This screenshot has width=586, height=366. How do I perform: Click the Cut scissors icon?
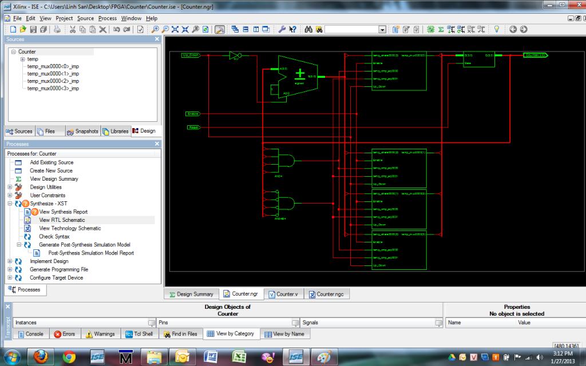[73, 29]
